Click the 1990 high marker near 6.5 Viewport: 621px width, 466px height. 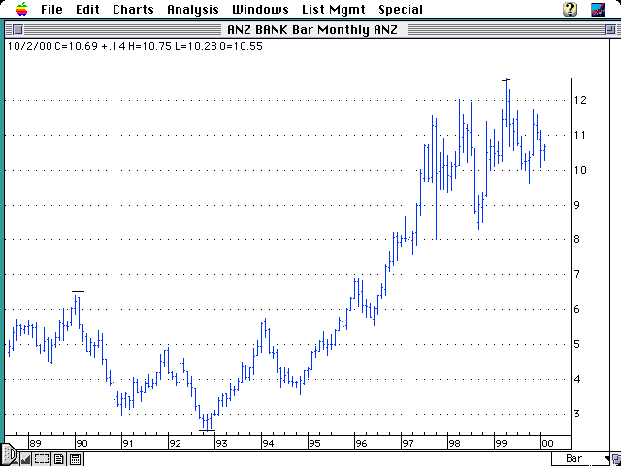point(78,291)
